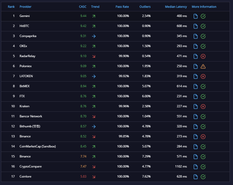The image size is (233, 185).
Task: Open the document icon for Poloniex
Action: pos(195,66)
